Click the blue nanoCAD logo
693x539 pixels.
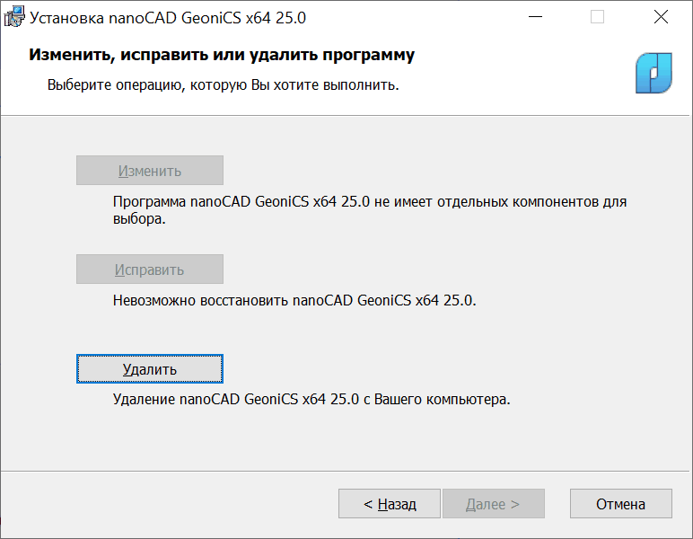(654, 73)
